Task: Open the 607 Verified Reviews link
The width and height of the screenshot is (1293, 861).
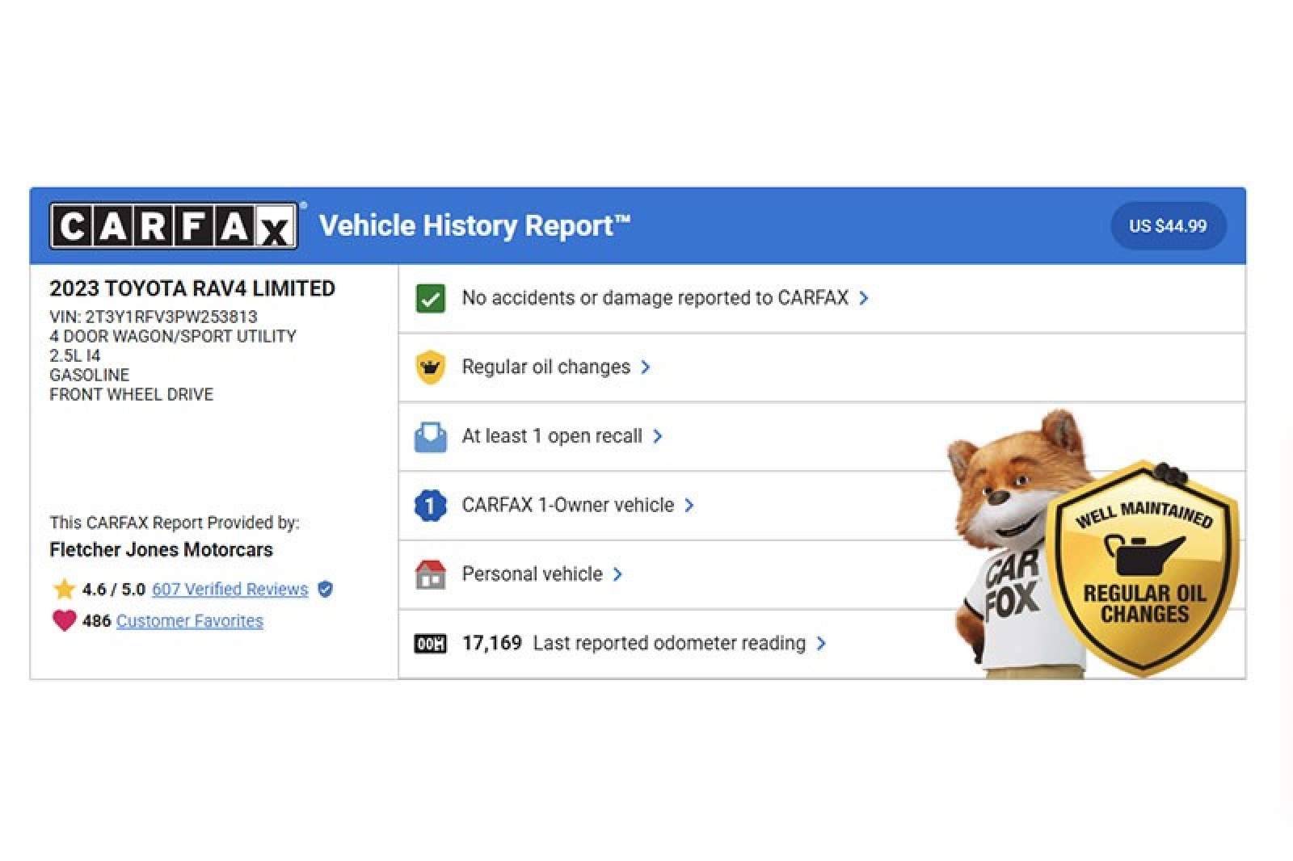Action: tap(230, 589)
